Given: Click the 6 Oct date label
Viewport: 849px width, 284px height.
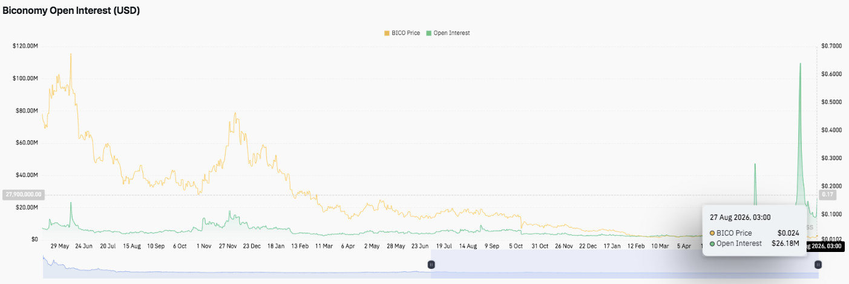Looking at the screenshot, I should [180, 247].
